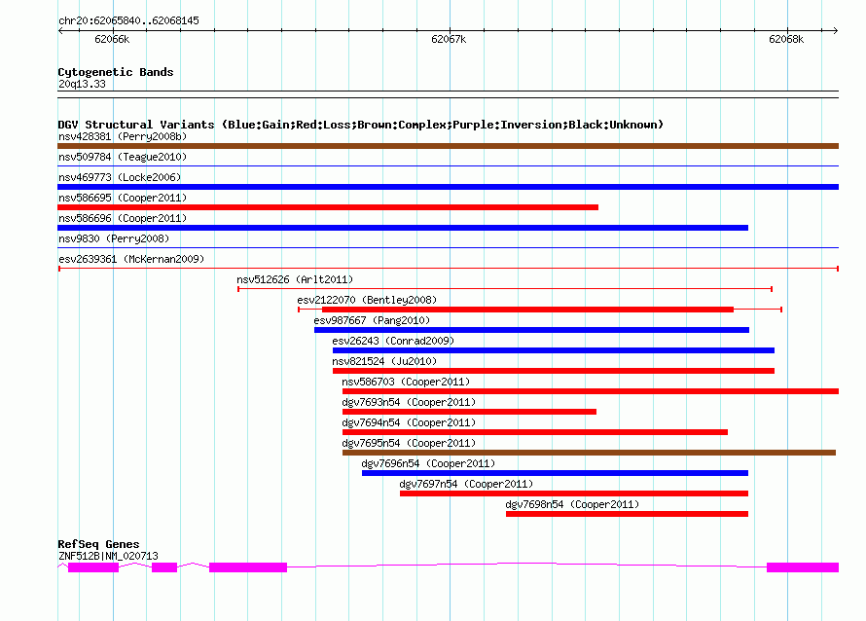This screenshot has width=866, height=621.
Task: Open the dgv7698n54 (Cooper2011) label
Action: 573,504
